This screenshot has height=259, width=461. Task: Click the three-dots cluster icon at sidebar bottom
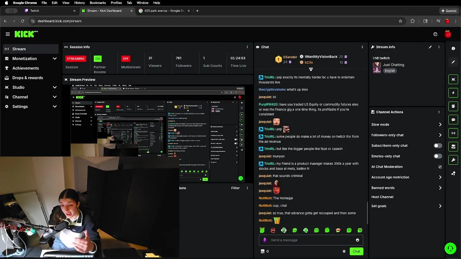pos(453,173)
